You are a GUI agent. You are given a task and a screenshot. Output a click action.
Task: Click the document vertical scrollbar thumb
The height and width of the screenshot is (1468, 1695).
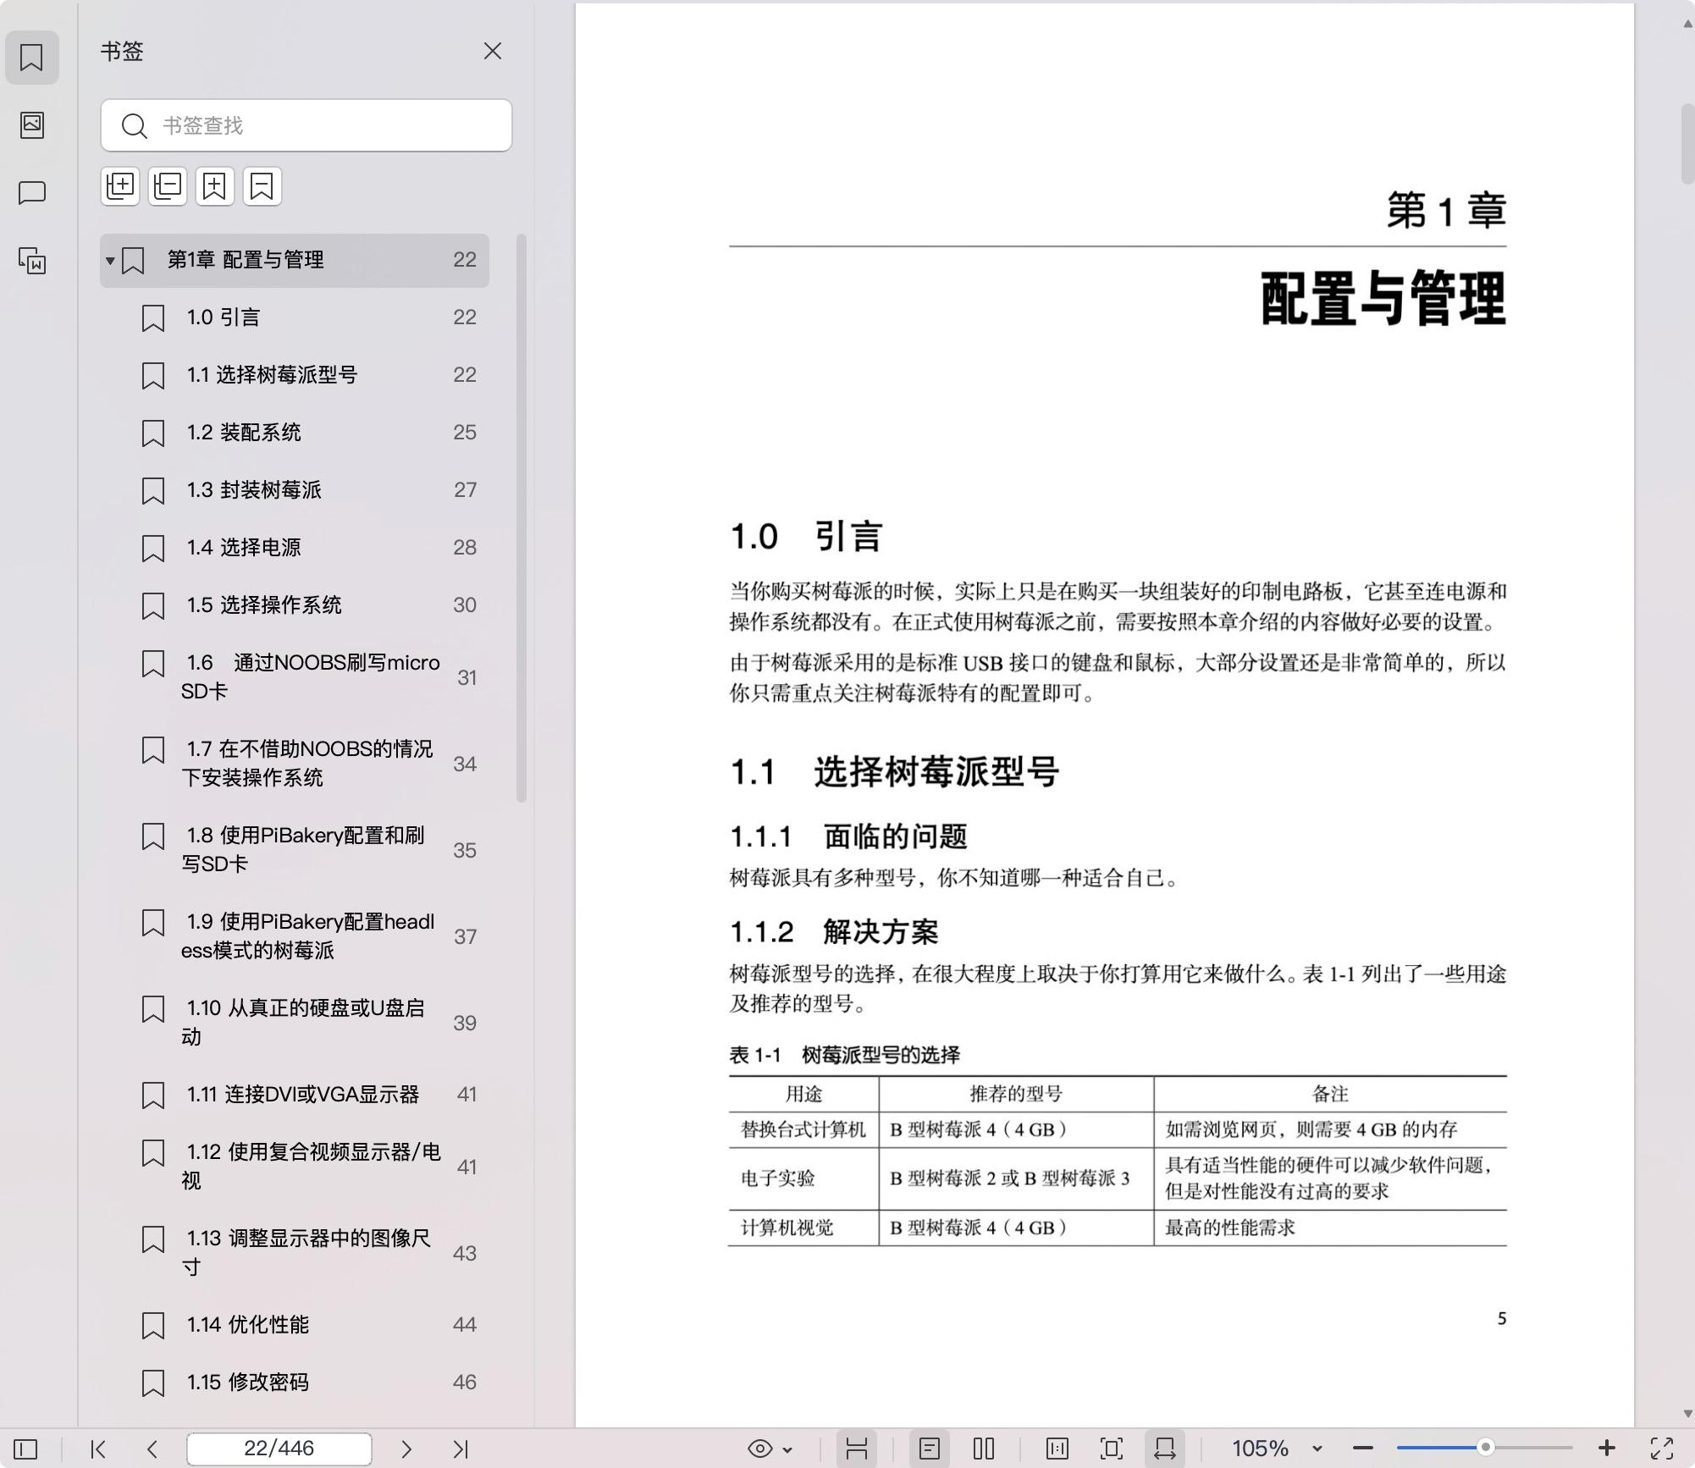[x=1687, y=143]
